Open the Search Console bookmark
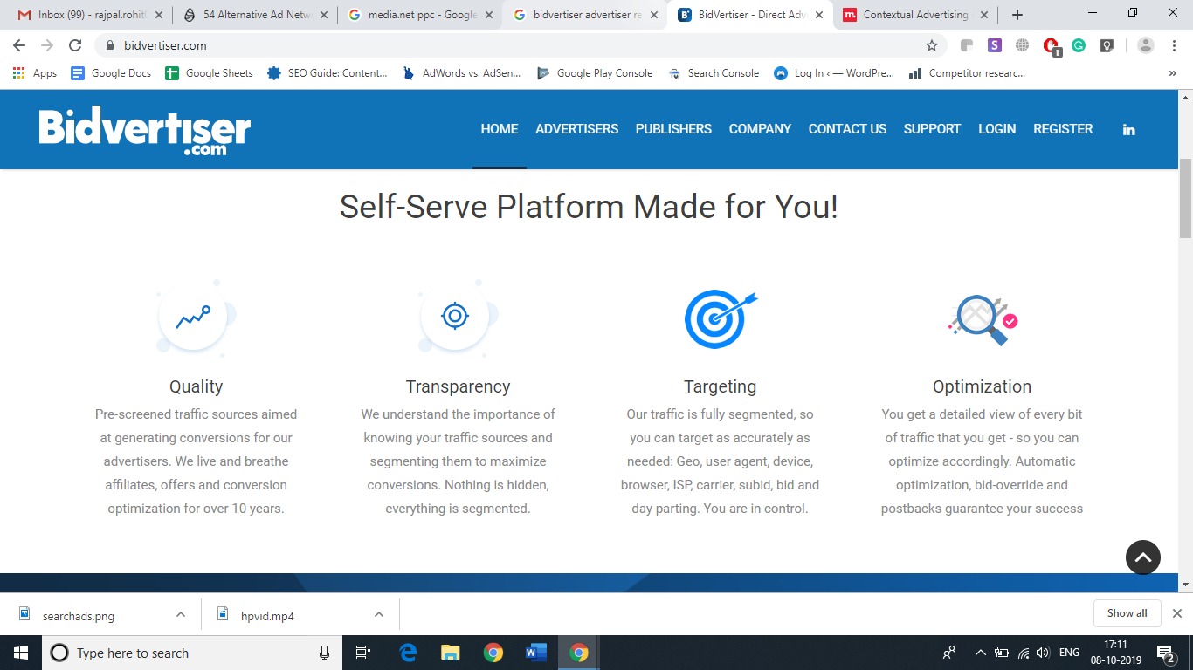This screenshot has height=670, width=1193. [x=714, y=73]
